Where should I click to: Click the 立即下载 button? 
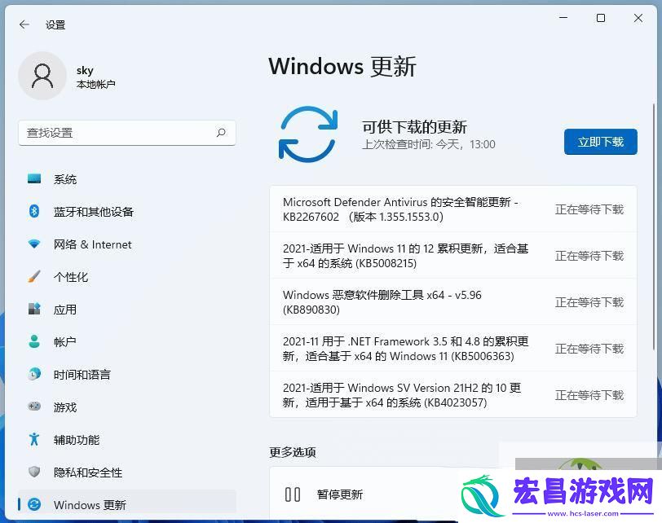coord(600,142)
